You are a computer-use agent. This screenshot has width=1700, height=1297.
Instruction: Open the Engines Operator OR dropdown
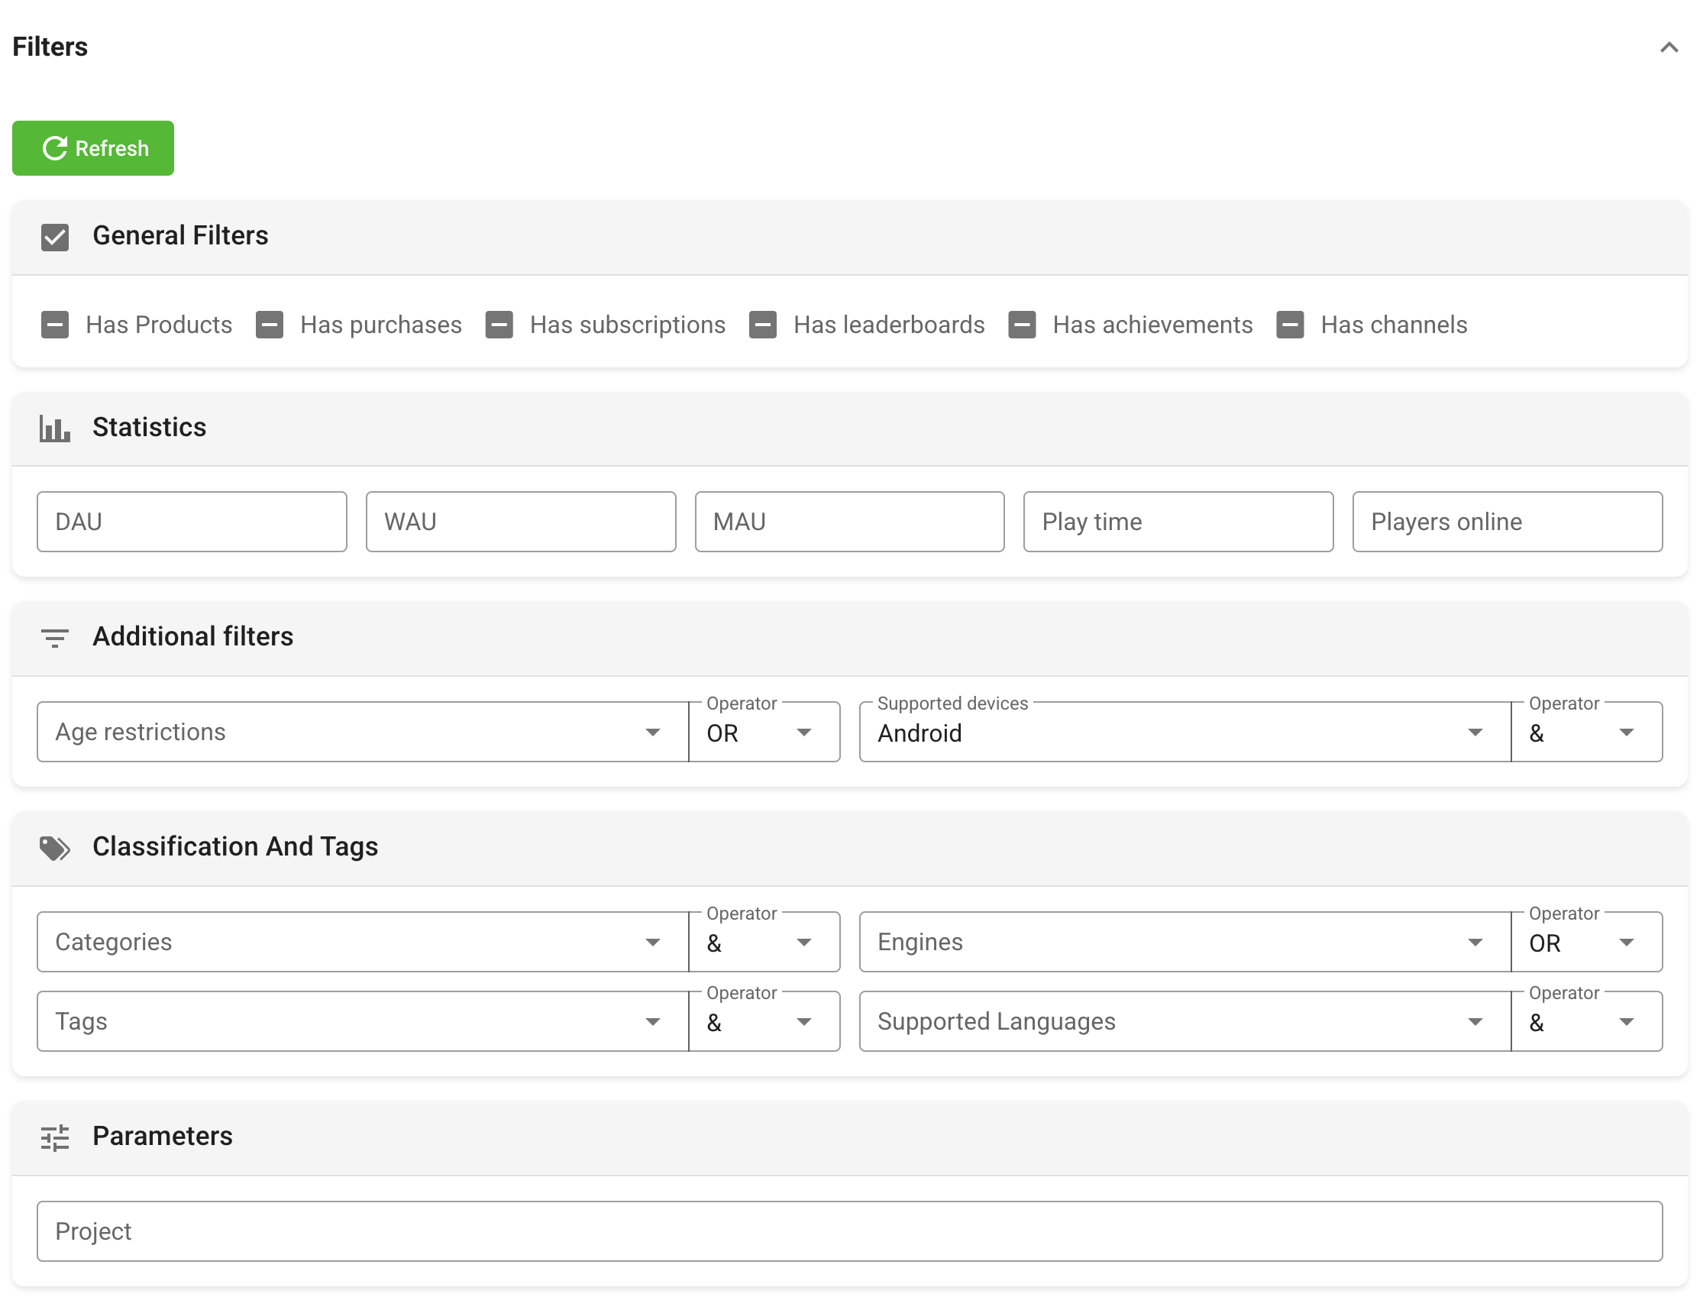pyautogui.click(x=1586, y=942)
